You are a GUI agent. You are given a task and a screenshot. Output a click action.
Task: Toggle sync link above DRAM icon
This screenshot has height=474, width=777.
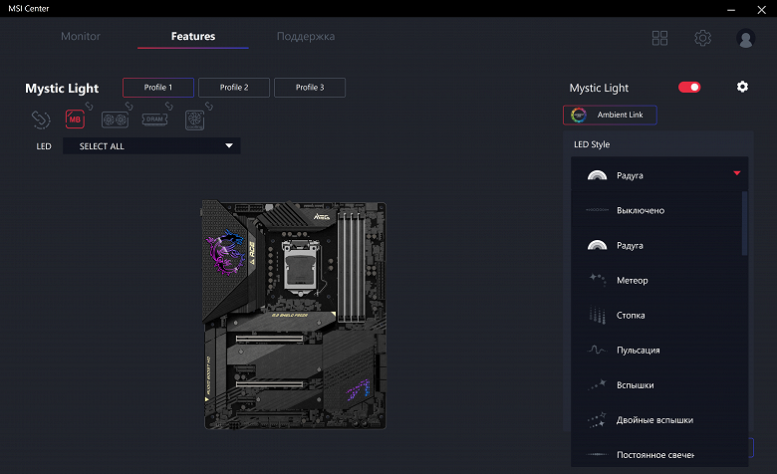pos(169,106)
